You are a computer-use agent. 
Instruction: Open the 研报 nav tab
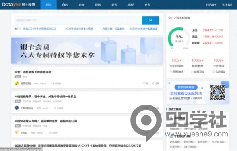tap(82, 5)
